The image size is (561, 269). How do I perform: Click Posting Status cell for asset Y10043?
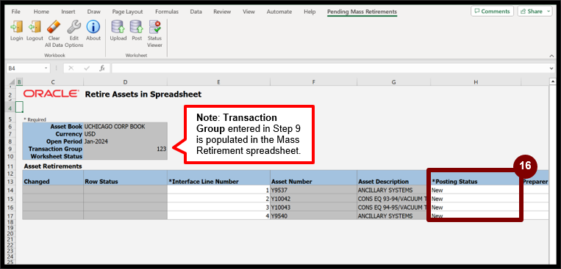click(476, 207)
